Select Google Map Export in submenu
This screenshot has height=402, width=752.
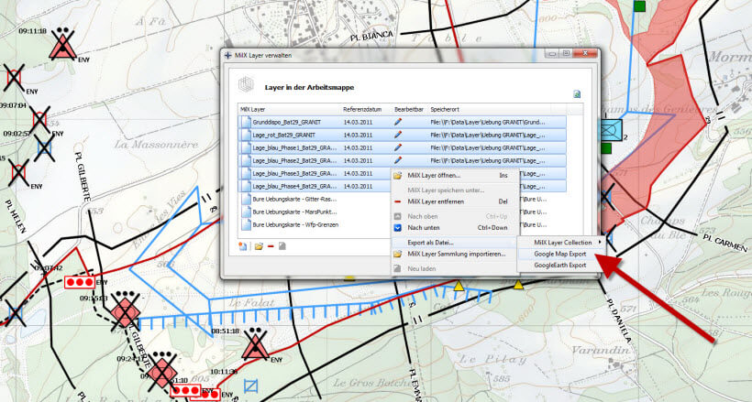pos(560,254)
